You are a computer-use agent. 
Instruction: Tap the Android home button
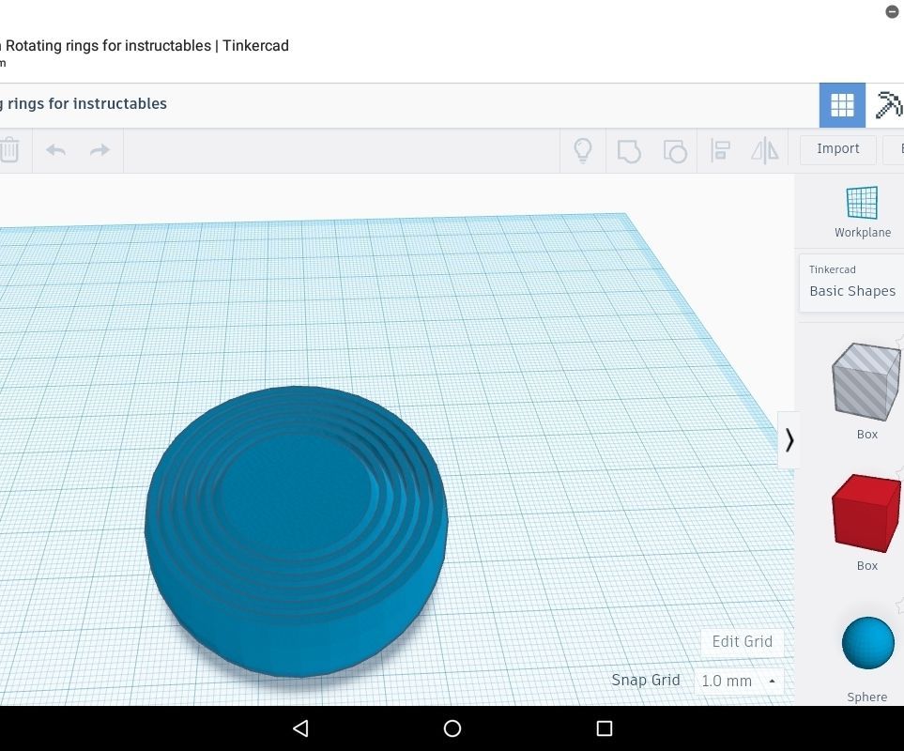452,728
